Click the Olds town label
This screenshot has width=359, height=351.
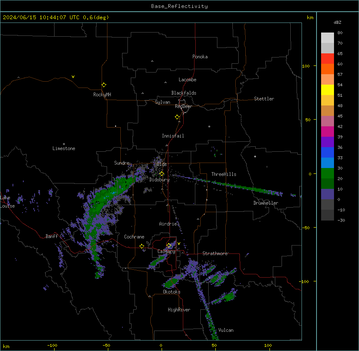click(x=162, y=164)
